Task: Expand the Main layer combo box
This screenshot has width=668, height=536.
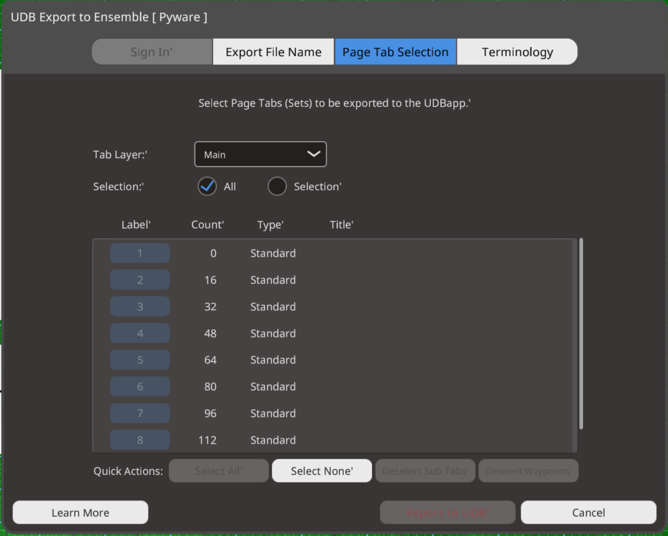Action: tap(260, 154)
